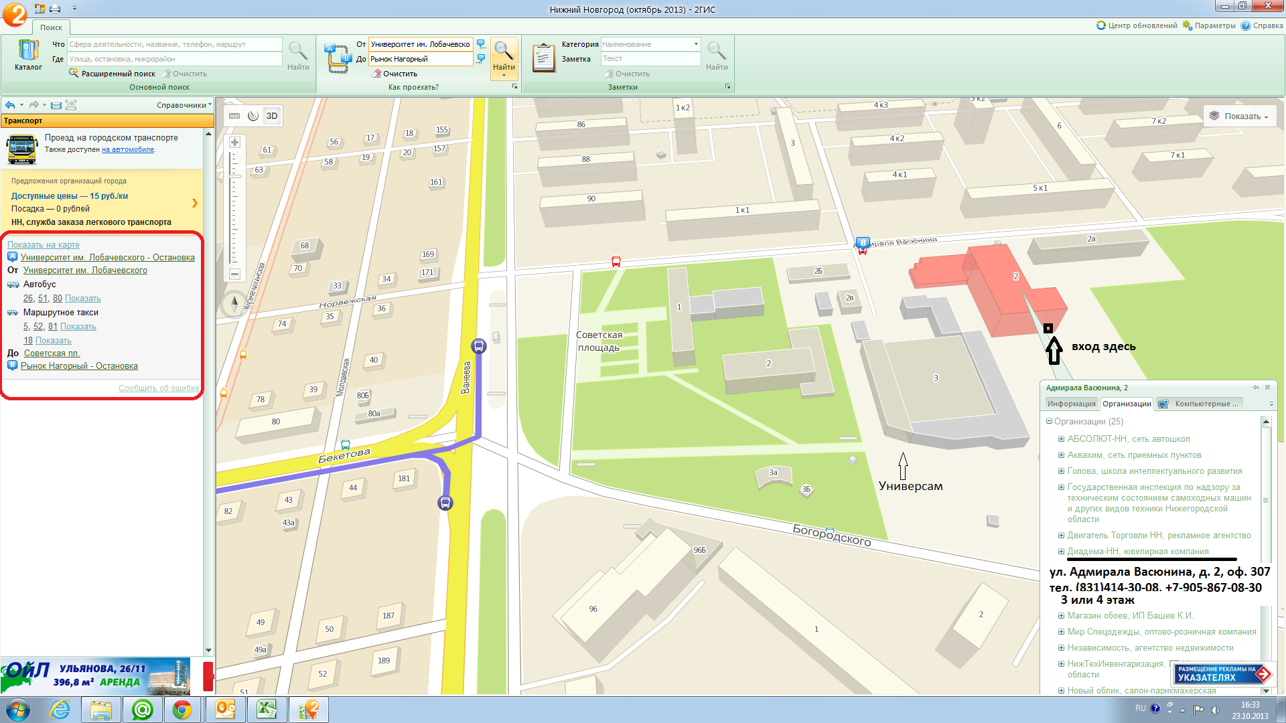Open bus route 26 link
Viewport: 1286px width, 723px height.
point(28,299)
